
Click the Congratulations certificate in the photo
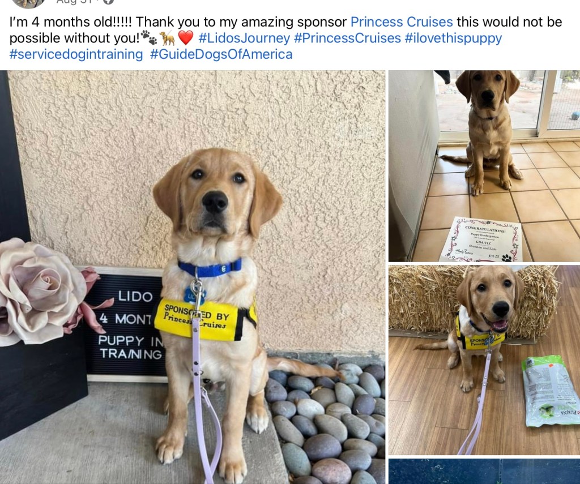point(481,239)
